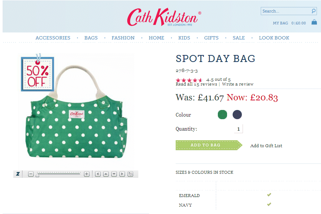Click the image zoom slider handle
The height and width of the screenshot is (214, 321).
(37, 175)
